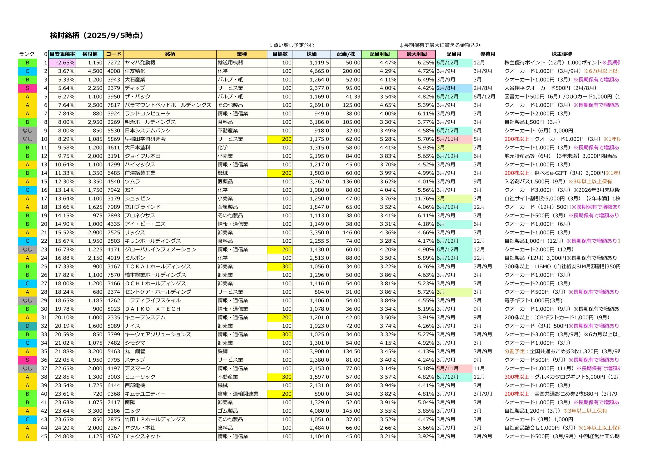Click the 銘柄 column header
The height and width of the screenshot is (468, 663).
click(170, 54)
